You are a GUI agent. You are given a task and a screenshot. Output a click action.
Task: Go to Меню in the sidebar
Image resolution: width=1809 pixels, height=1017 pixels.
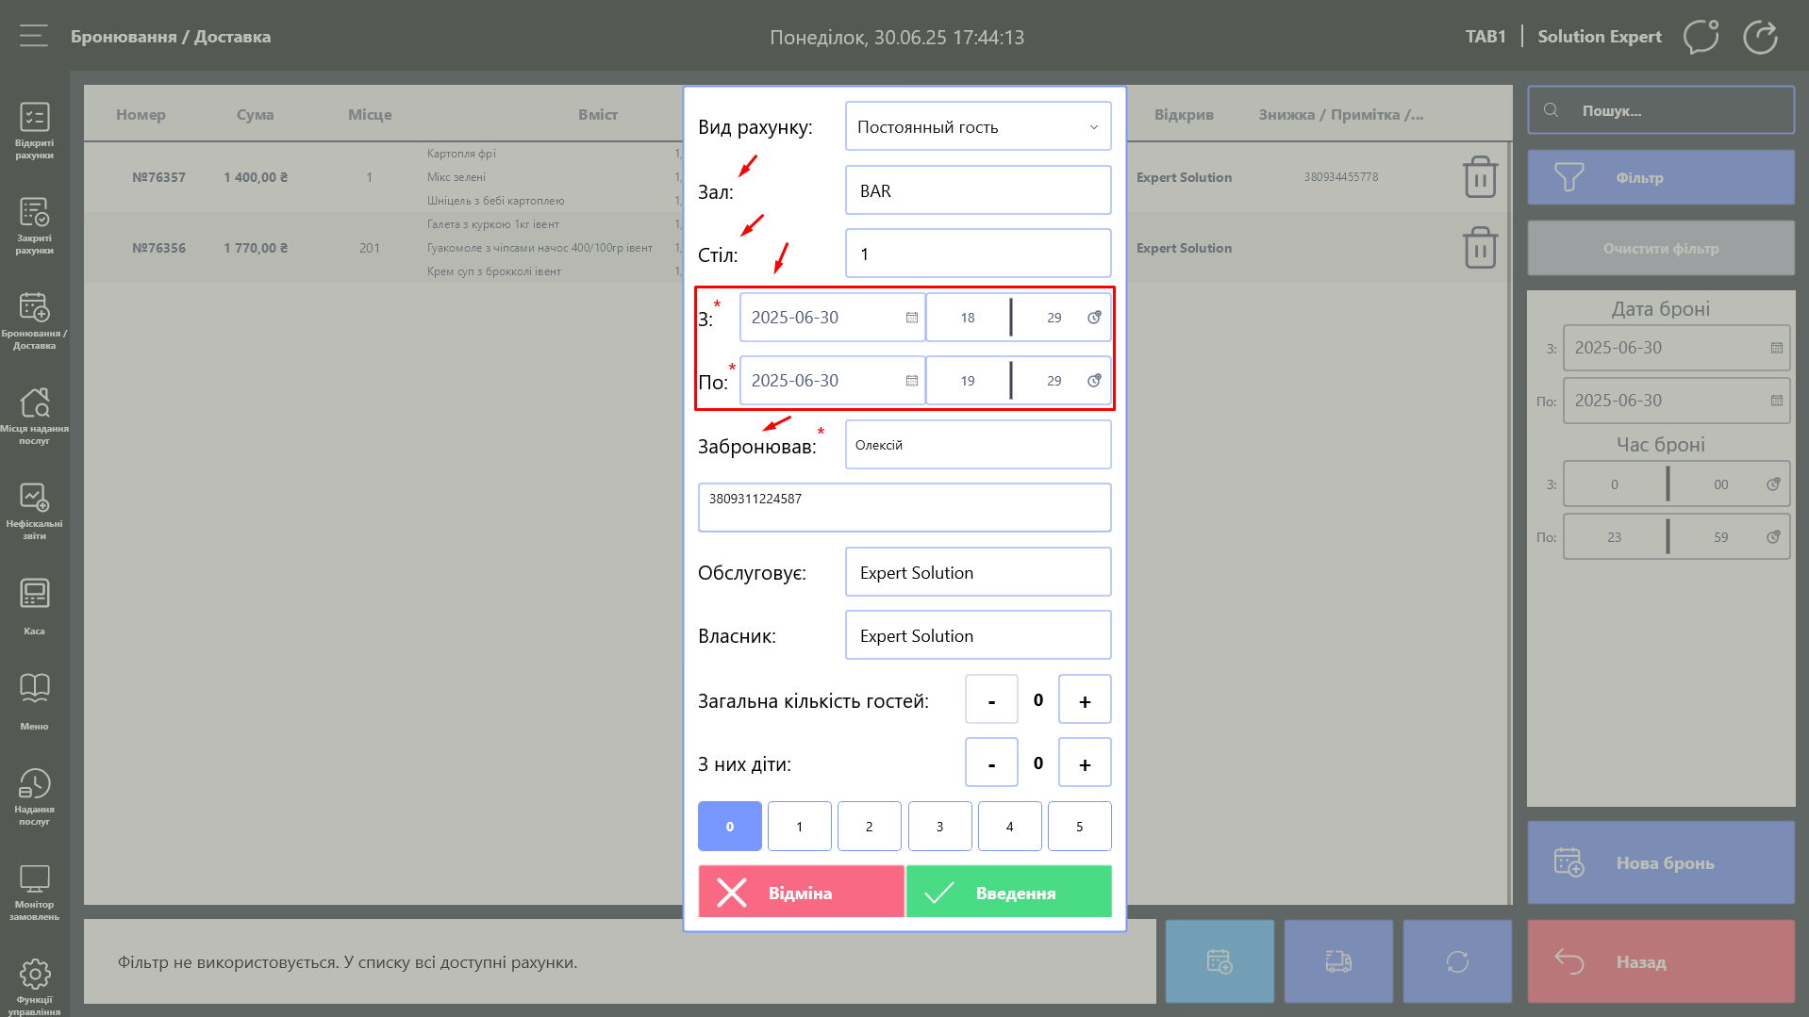[x=34, y=701]
